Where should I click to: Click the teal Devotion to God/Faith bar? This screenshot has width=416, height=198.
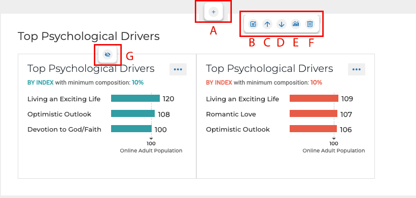131,129
